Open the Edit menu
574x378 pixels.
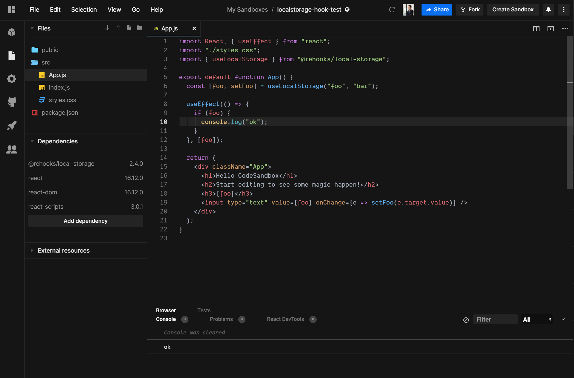[55, 10]
